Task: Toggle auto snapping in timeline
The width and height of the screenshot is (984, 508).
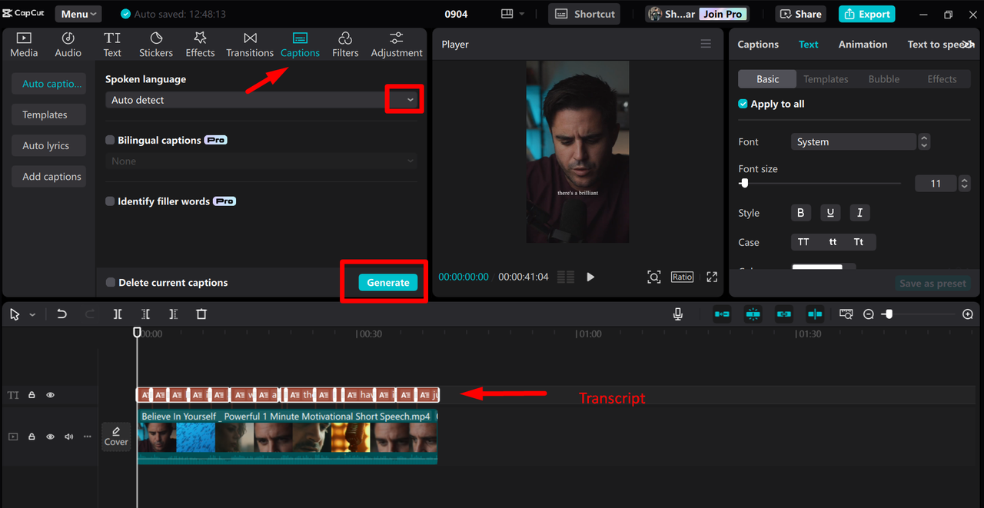Action: [753, 314]
